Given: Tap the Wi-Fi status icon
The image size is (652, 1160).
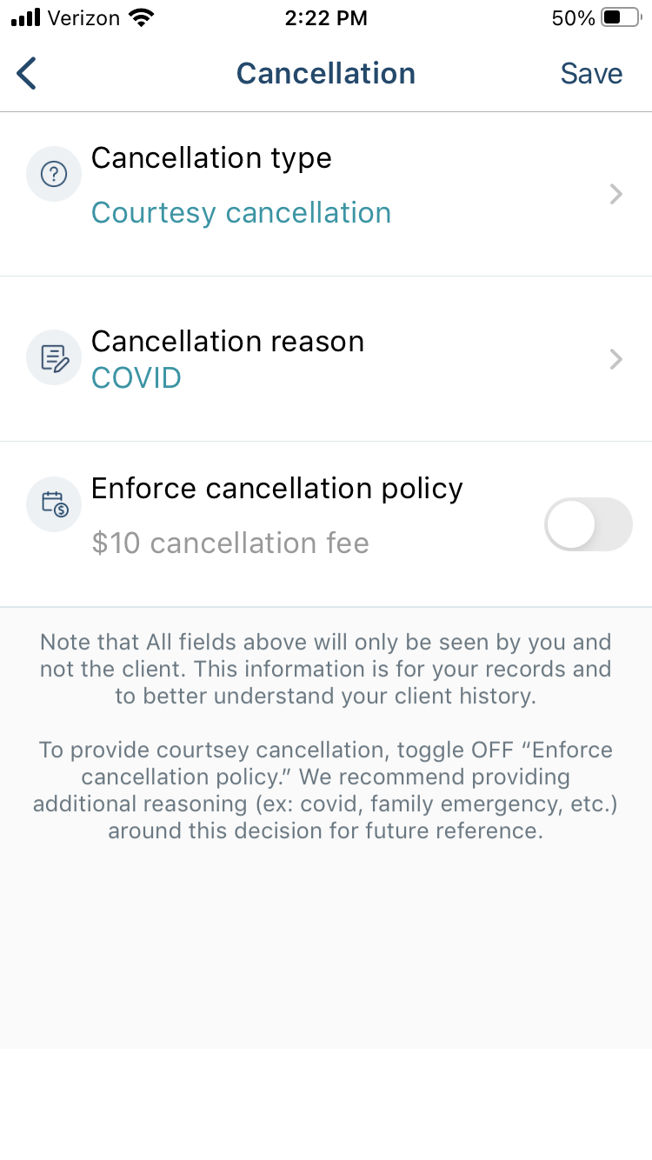Looking at the screenshot, I should 139,17.
